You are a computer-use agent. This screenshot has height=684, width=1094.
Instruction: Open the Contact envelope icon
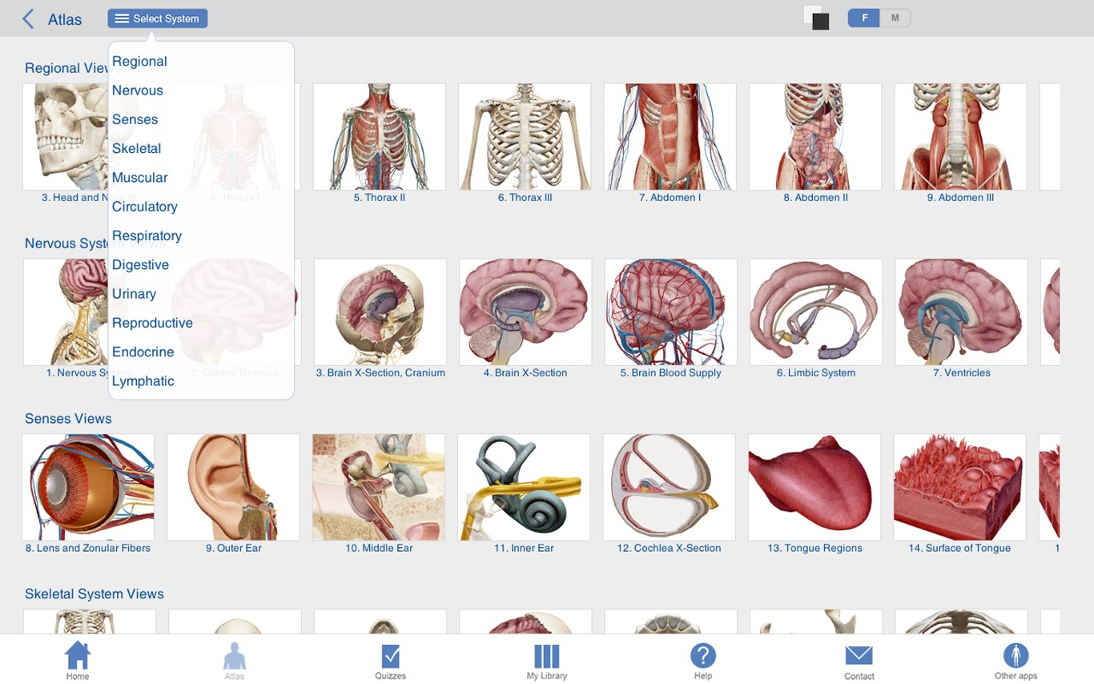859,656
